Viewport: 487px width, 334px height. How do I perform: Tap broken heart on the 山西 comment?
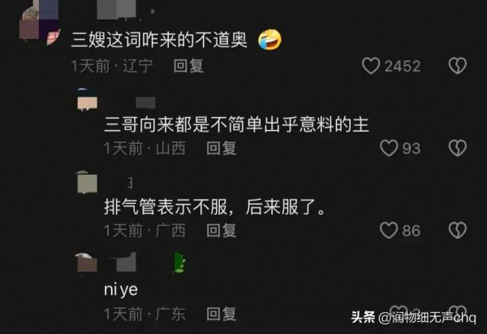[x=458, y=148]
